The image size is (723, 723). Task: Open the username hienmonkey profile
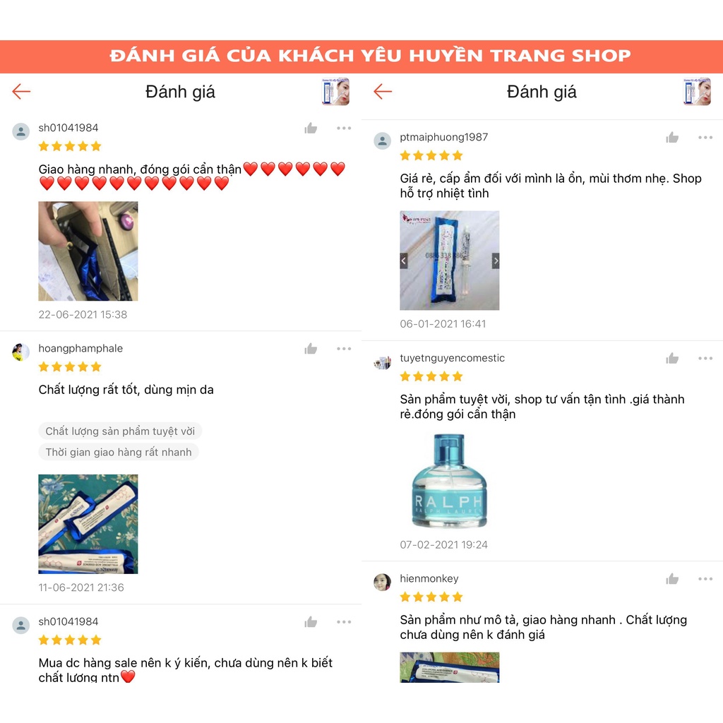429,579
